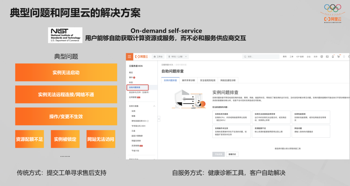Select the 实例操作未生效 problem card
Image resolution: width=350 pixels, height=186 pixels.
231,131
